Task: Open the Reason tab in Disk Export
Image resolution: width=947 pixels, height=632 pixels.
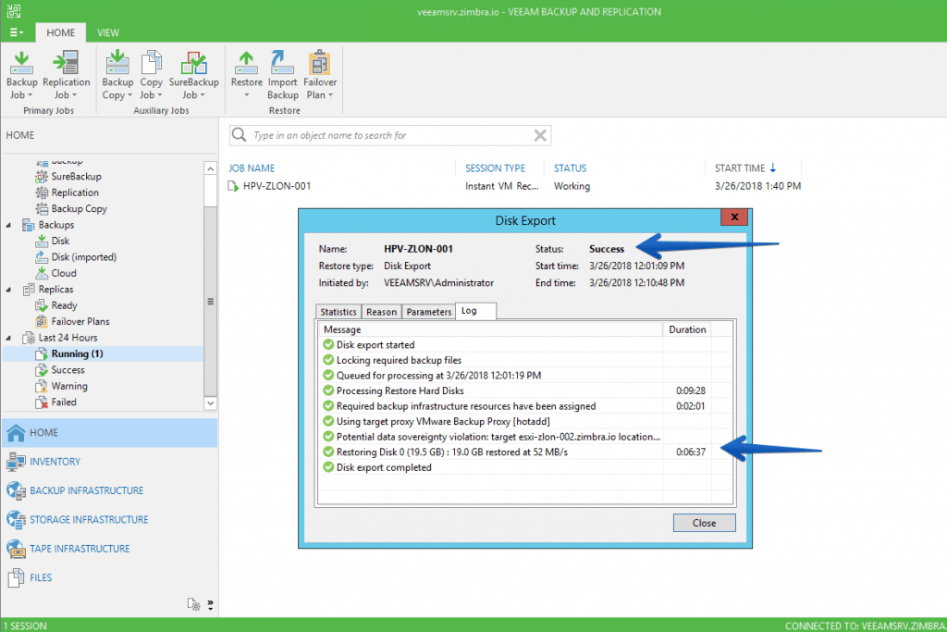Action: [381, 312]
